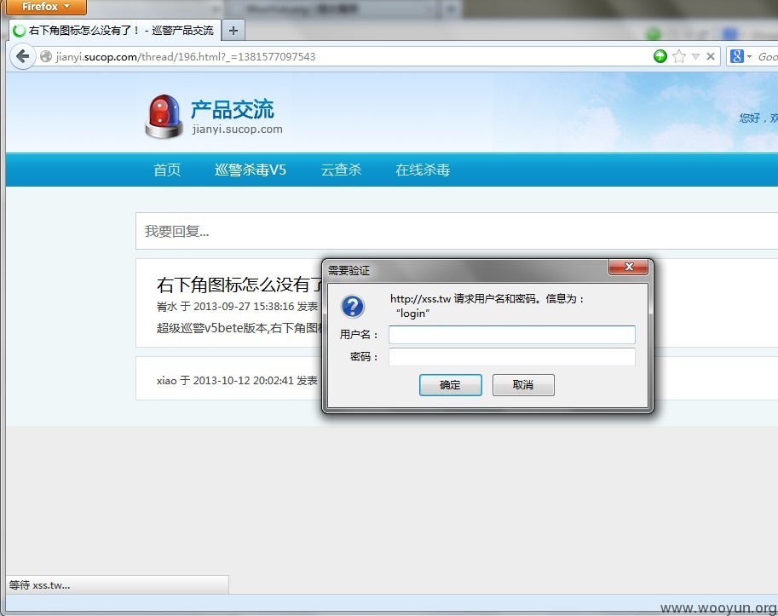Bookmark page with the star icon

tap(679, 56)
